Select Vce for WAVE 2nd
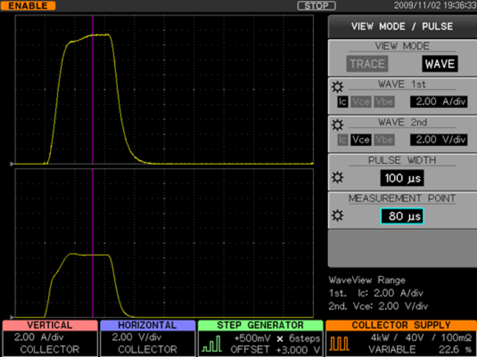Screen dimensions: 477x357 [361, 140]
